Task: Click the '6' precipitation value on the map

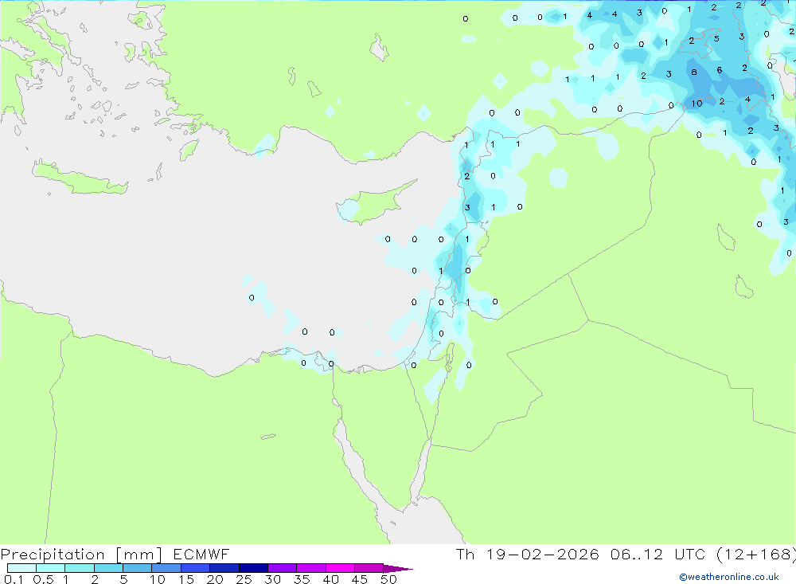Action: 720,70
